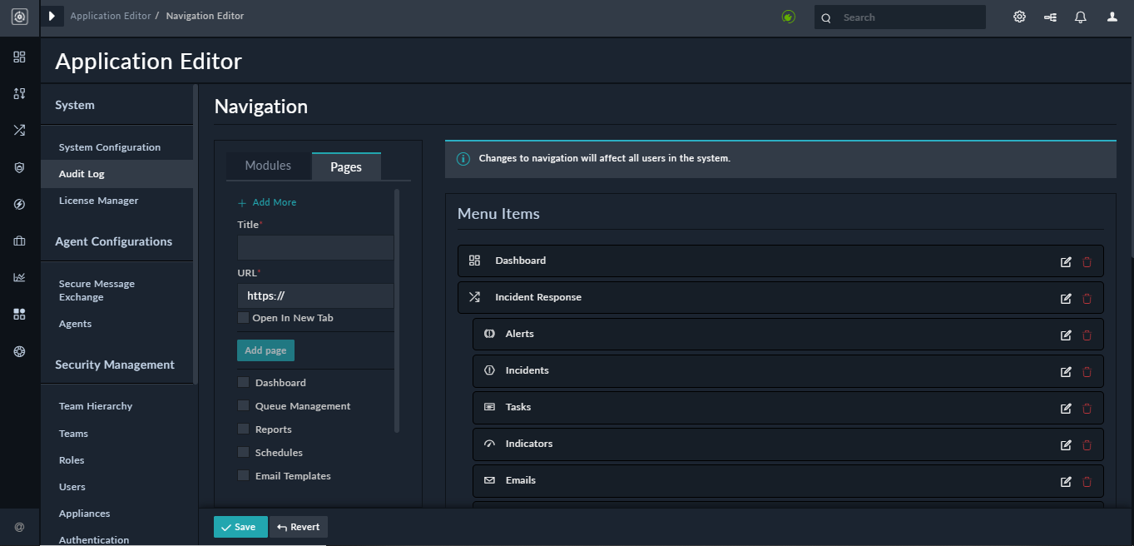Enable the Open In New Tab checkbox
The width and height of the screenshot is (1134, 546).
tap(243, 318)
